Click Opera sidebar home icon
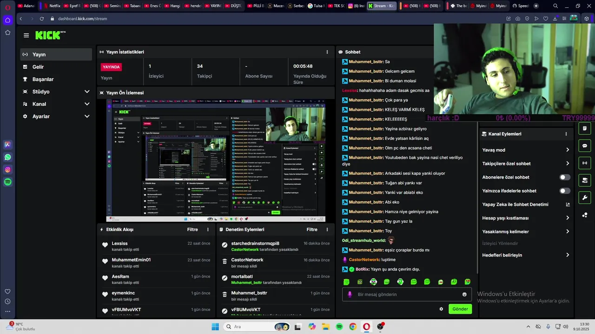 click(7, 20)
